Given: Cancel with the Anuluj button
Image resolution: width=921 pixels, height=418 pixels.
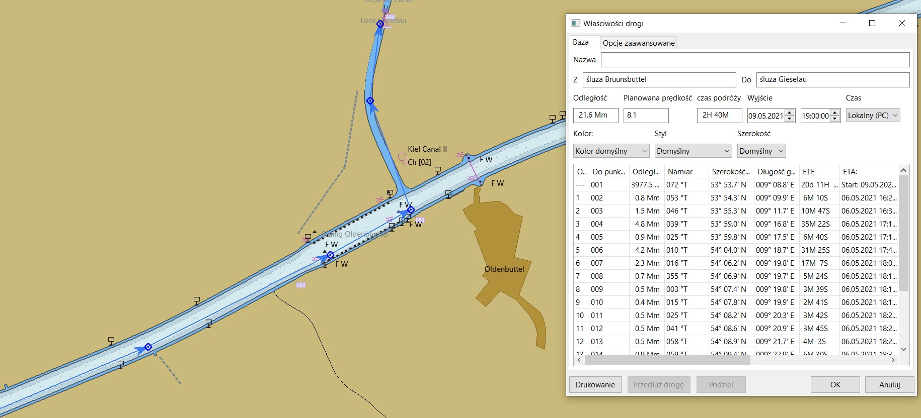Looking at the screenshot, I should click(x=889, y=385).
